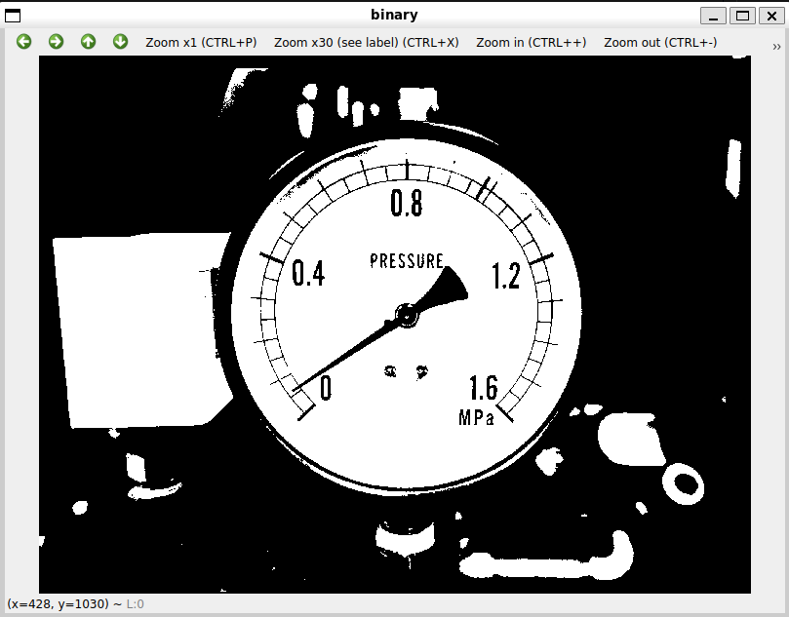Screen dimensions: 789x617
Task: Close the binary window
Action: click(x=770, y=15)
